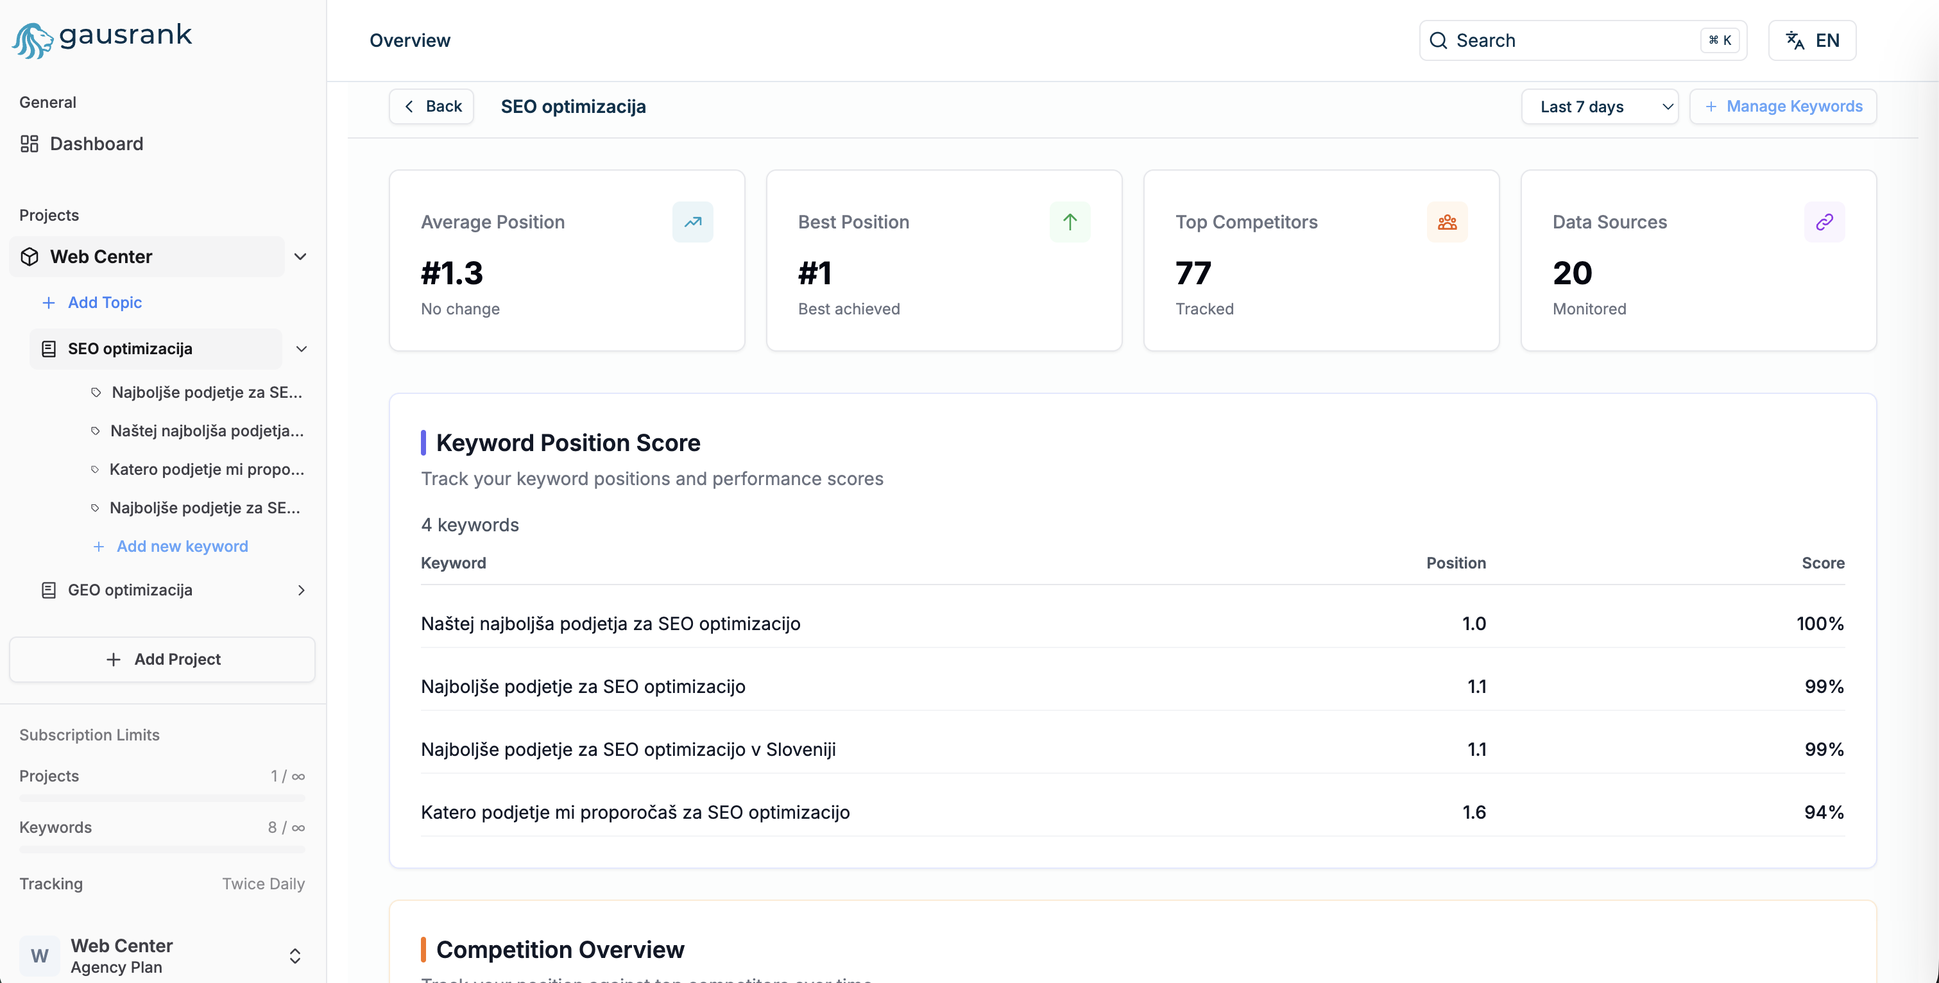Image resolution: width=1939 pixels, height=983 pixels.
Task: Click the document icon beside GEO optimizacija
Action: click(49, 590)
